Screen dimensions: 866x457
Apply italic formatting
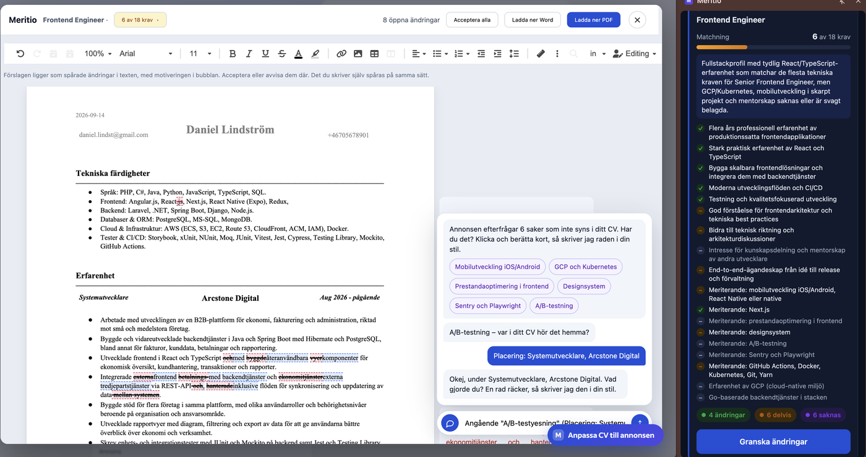[x=249, y=54]
